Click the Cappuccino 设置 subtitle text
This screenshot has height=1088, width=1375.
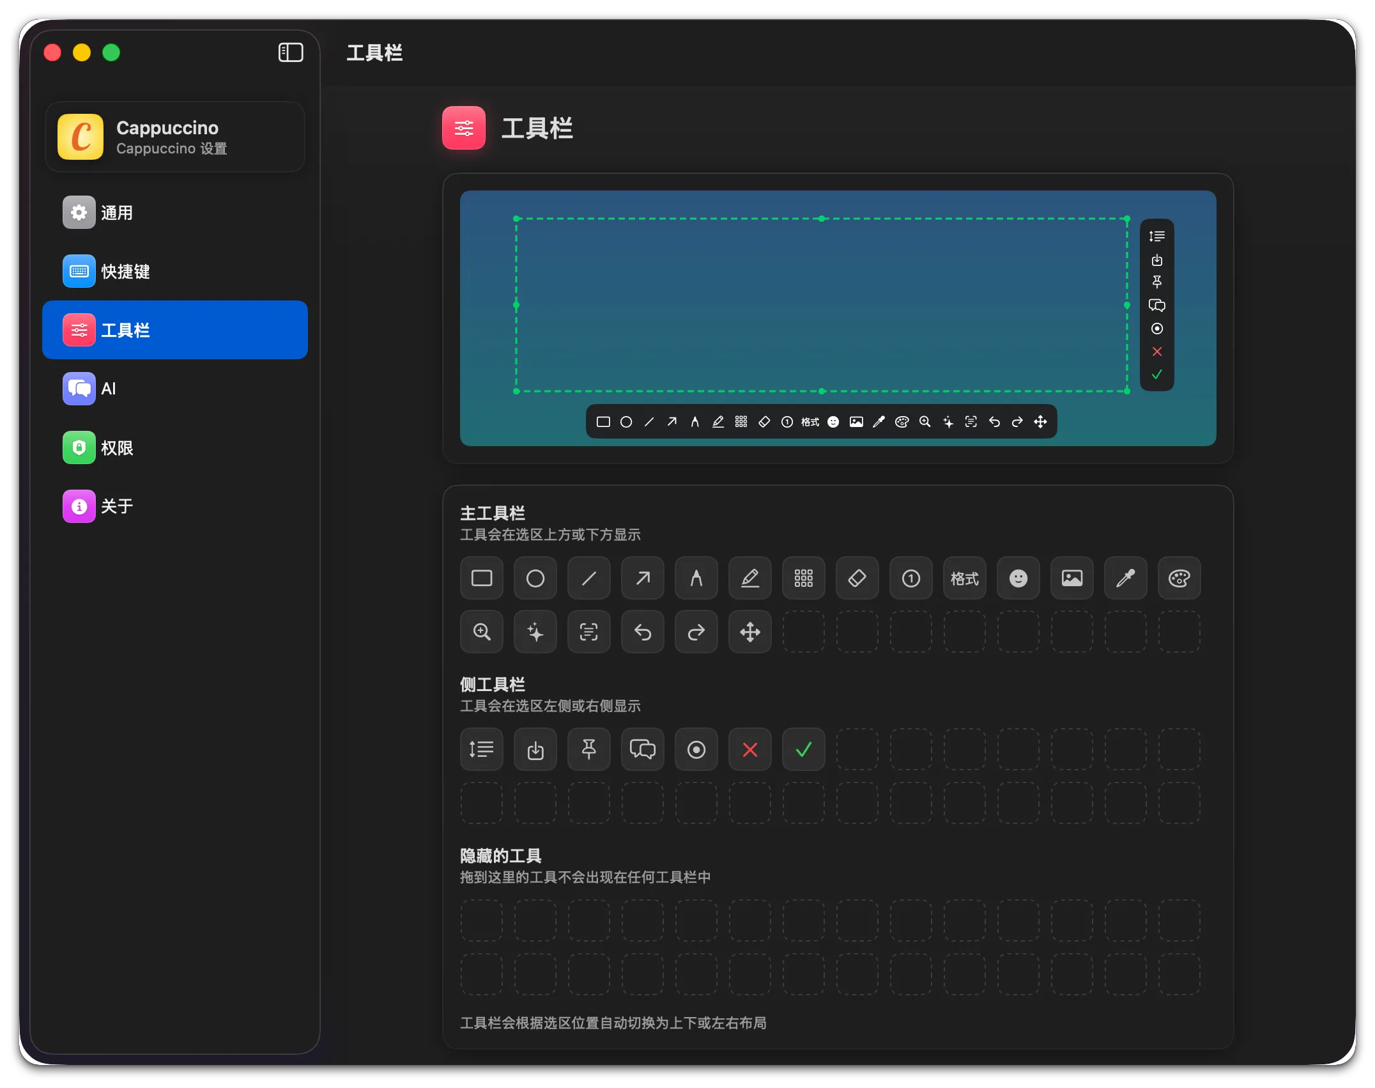point(172,148)
